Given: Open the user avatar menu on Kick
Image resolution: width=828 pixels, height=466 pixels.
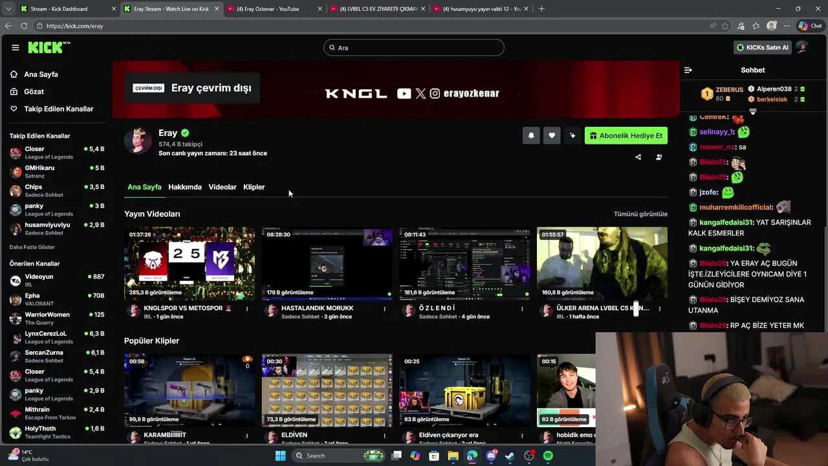Looking at the screenshot, I should click(x=802, y=47).
